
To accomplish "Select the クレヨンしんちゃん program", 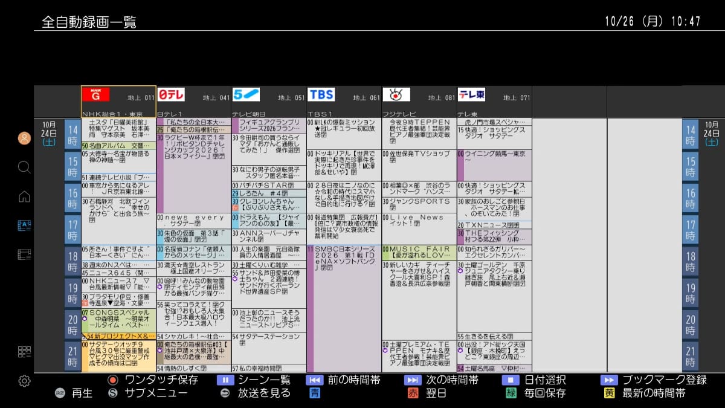I will point(268,205).
